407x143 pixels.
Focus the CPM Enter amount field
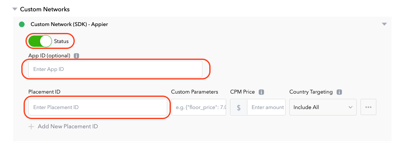coord(266,107)
